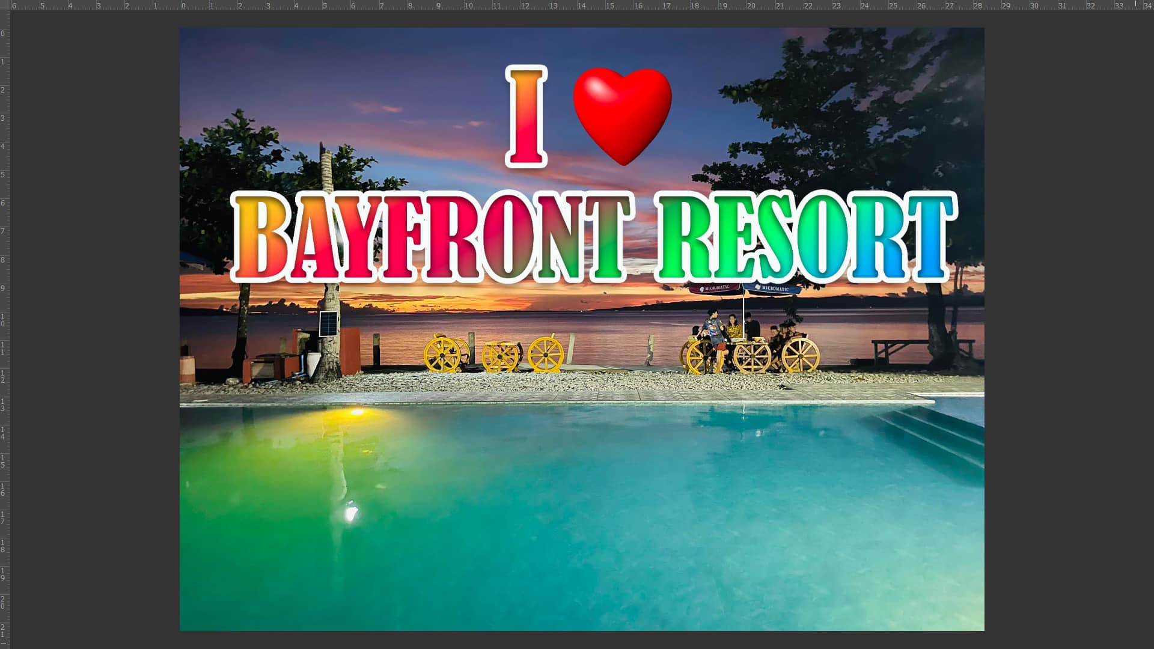Viewport: 1154px width, 649px height.
Task: Click the left Micromatic umbrella
Action: pos(716,288)
